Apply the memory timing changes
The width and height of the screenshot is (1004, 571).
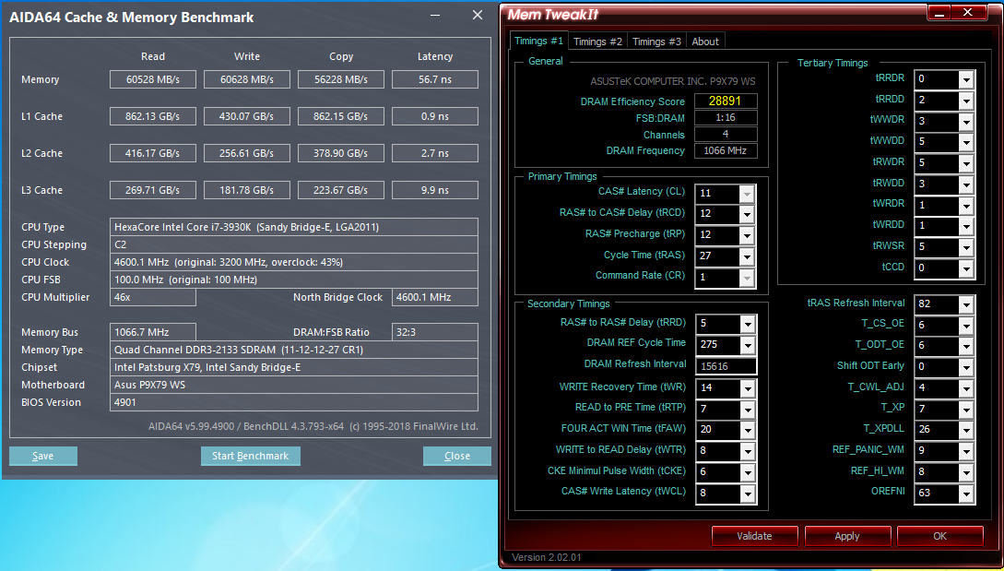click(x=846, y=536)
